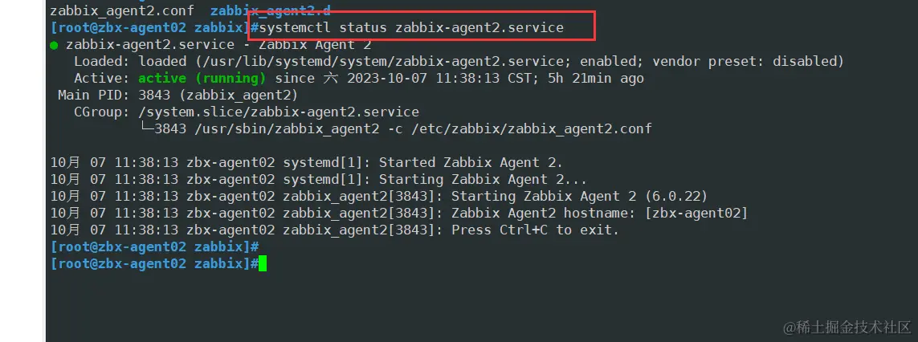Click the green terminal cursor block

click(x=263, y=264)
